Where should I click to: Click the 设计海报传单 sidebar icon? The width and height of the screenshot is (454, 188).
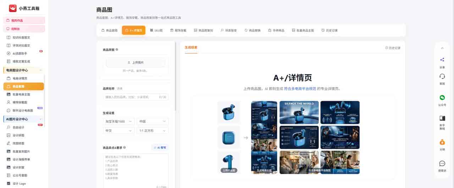(x=9, y=159)
